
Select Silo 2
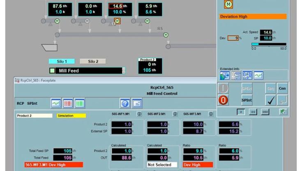pyautogui.click(x=93, y=62)
